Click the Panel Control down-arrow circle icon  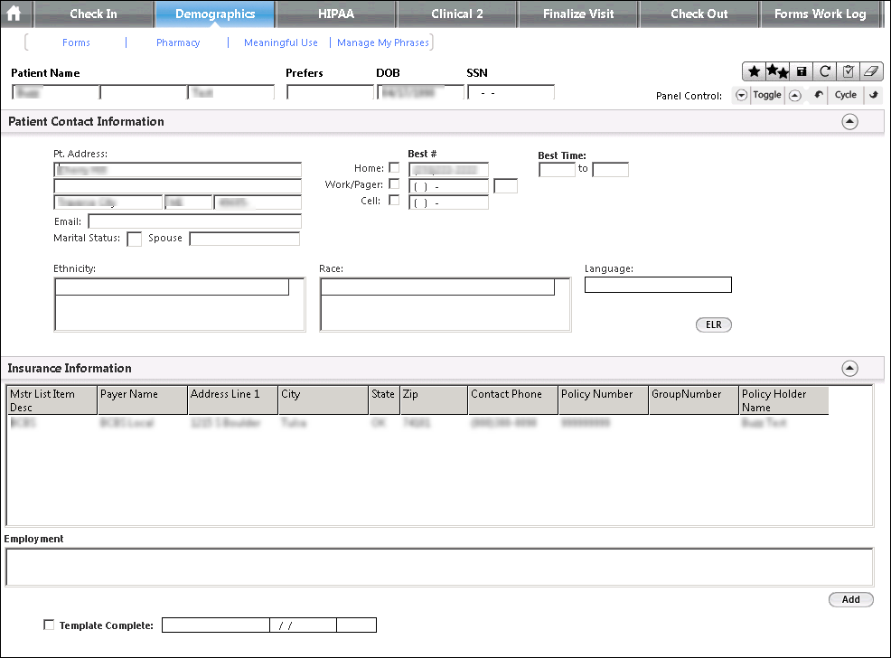[741, 96]
